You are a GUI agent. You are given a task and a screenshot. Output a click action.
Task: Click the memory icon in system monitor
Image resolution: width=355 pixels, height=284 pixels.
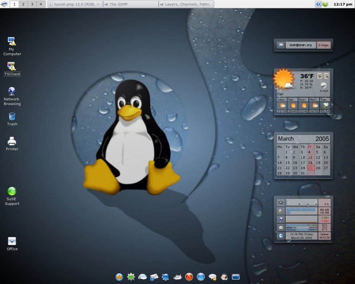click(x=281, y=211)
